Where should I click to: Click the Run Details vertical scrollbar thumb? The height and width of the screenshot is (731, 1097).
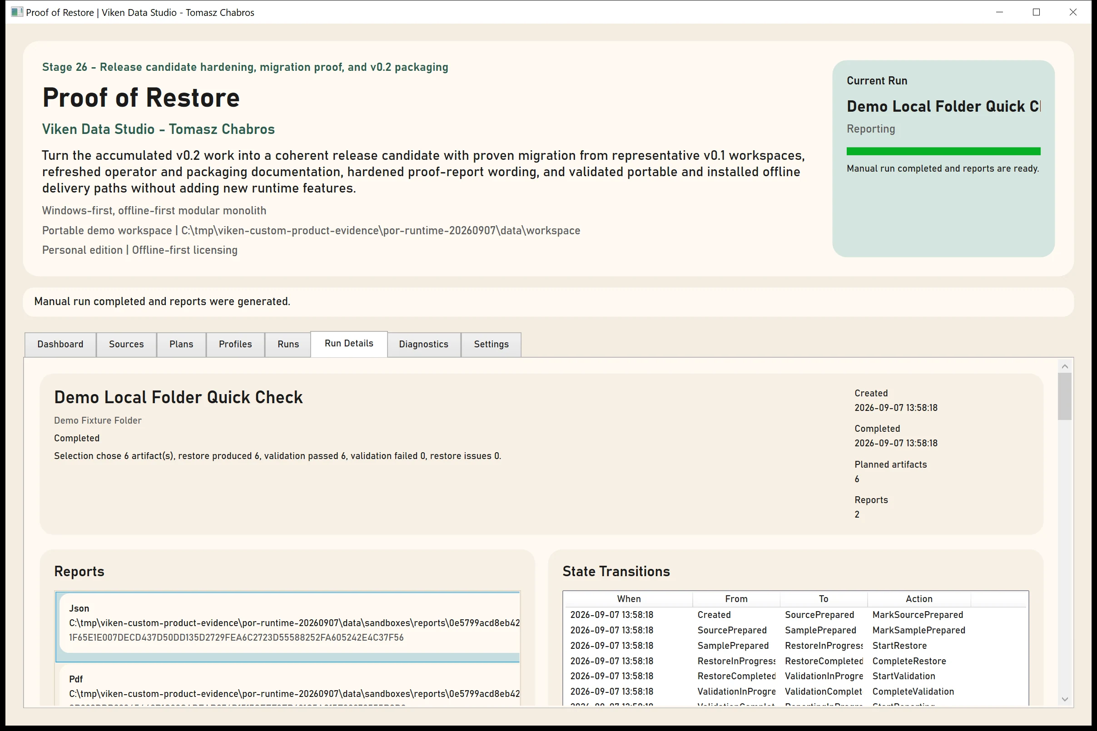(x=1064, y=396)
